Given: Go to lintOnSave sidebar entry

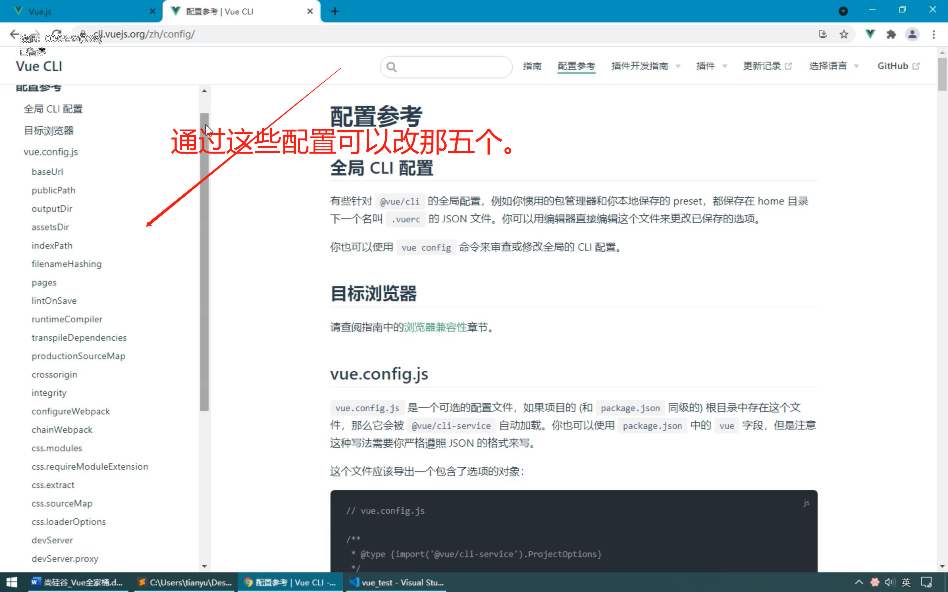Looking at the screenshot, I should 54,301.
